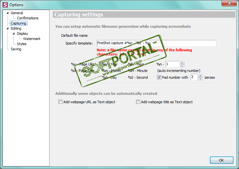Click the %n starting number field
This screenshot has width=239, height=169.
click(172, 64)
